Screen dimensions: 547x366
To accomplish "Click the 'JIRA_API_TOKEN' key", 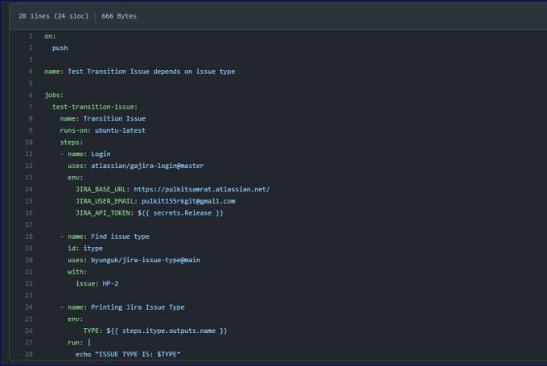I will tap(103, 213).
